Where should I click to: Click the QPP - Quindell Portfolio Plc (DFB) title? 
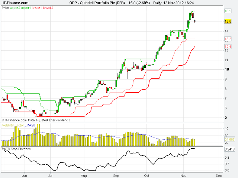tap(97, 3)
